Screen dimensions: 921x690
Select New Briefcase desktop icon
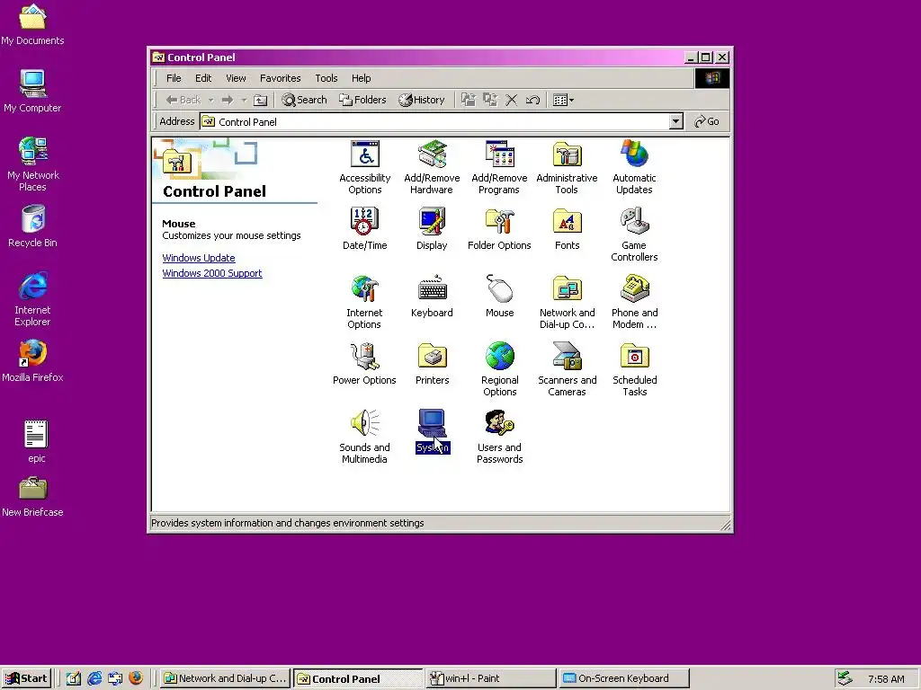[32, 497]
